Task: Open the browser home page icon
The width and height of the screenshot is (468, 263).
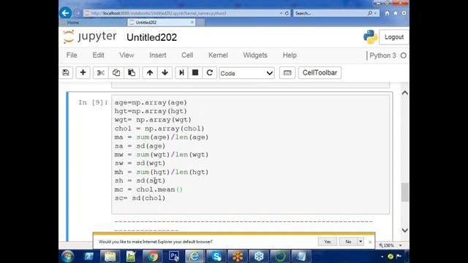Action: click(x=387, y=13)
